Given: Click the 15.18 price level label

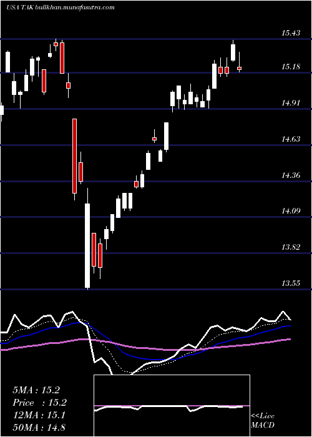Looking at the screenshot, I should [x=291, y=67].
